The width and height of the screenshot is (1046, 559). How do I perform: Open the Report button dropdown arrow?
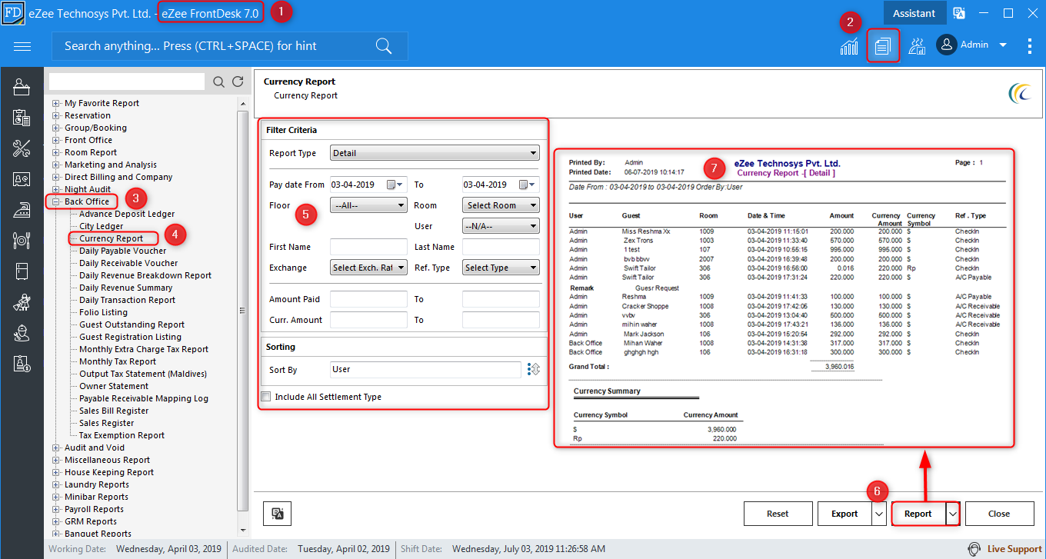[952, 514]
